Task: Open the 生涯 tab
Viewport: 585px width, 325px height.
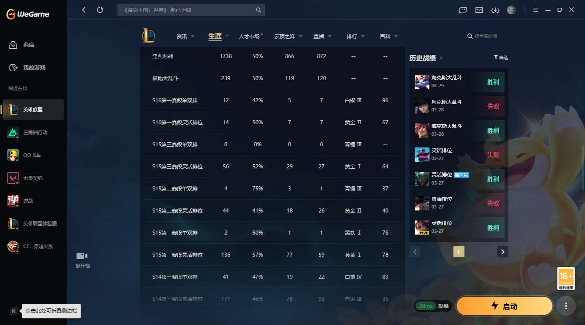Action: click(x=215, y=36)
